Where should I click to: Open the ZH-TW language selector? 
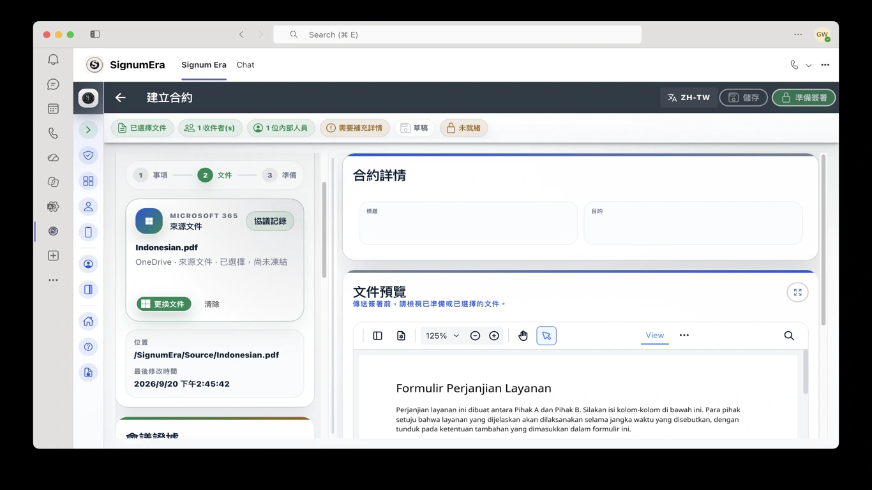point(689,98)
